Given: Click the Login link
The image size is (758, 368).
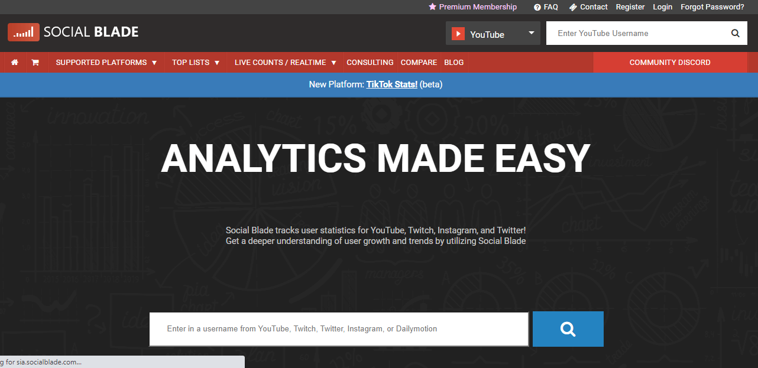Looking at the screenshot, I should 662,7.
